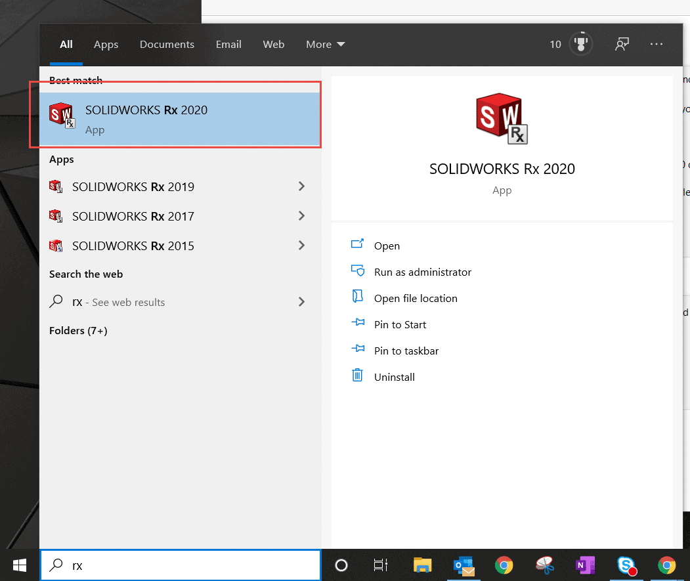Viewport: 690px width, 581px height.
Task: Switch to the Documents search tab
Action: (x=167, y=45)
